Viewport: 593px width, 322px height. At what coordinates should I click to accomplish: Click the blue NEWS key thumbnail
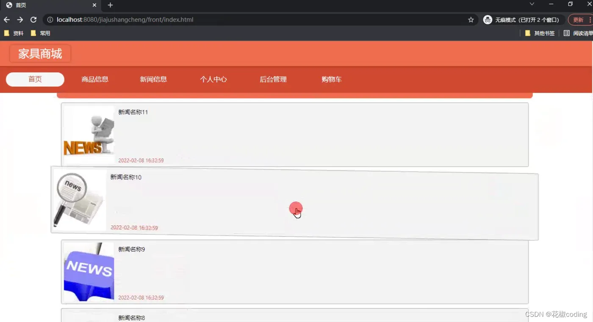tap(89, 272)
